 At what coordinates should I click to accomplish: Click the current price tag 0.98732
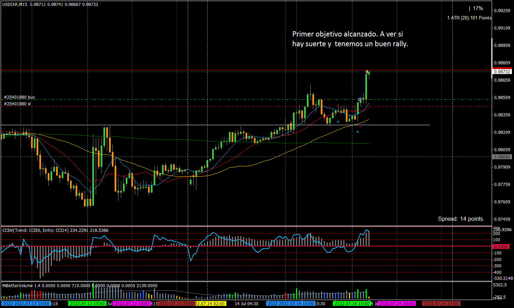(502, 72)
